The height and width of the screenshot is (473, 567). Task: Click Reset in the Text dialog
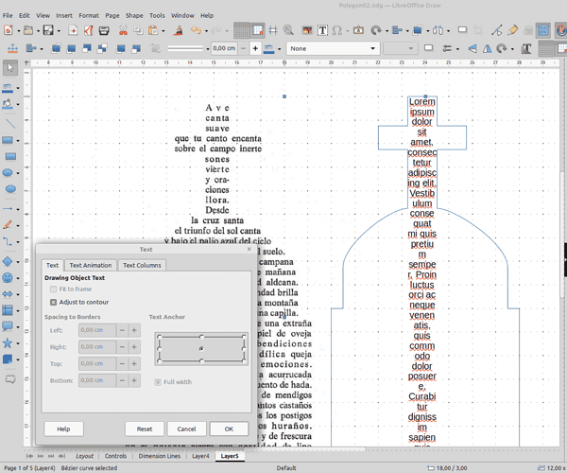click(145, 429)
